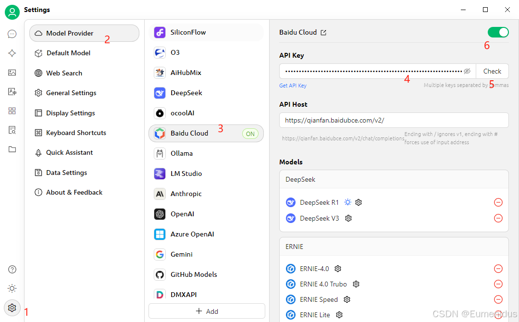Open the image painting sidebar icon
The width and height of the screenshot is (519, 322).
pyautogui.click(x=12, y=73)
